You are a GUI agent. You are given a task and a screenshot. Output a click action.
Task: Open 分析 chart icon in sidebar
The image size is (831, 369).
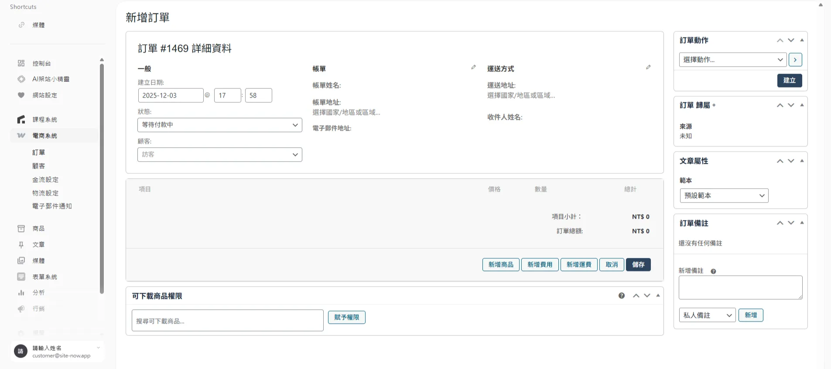click(x=21, y=293)
